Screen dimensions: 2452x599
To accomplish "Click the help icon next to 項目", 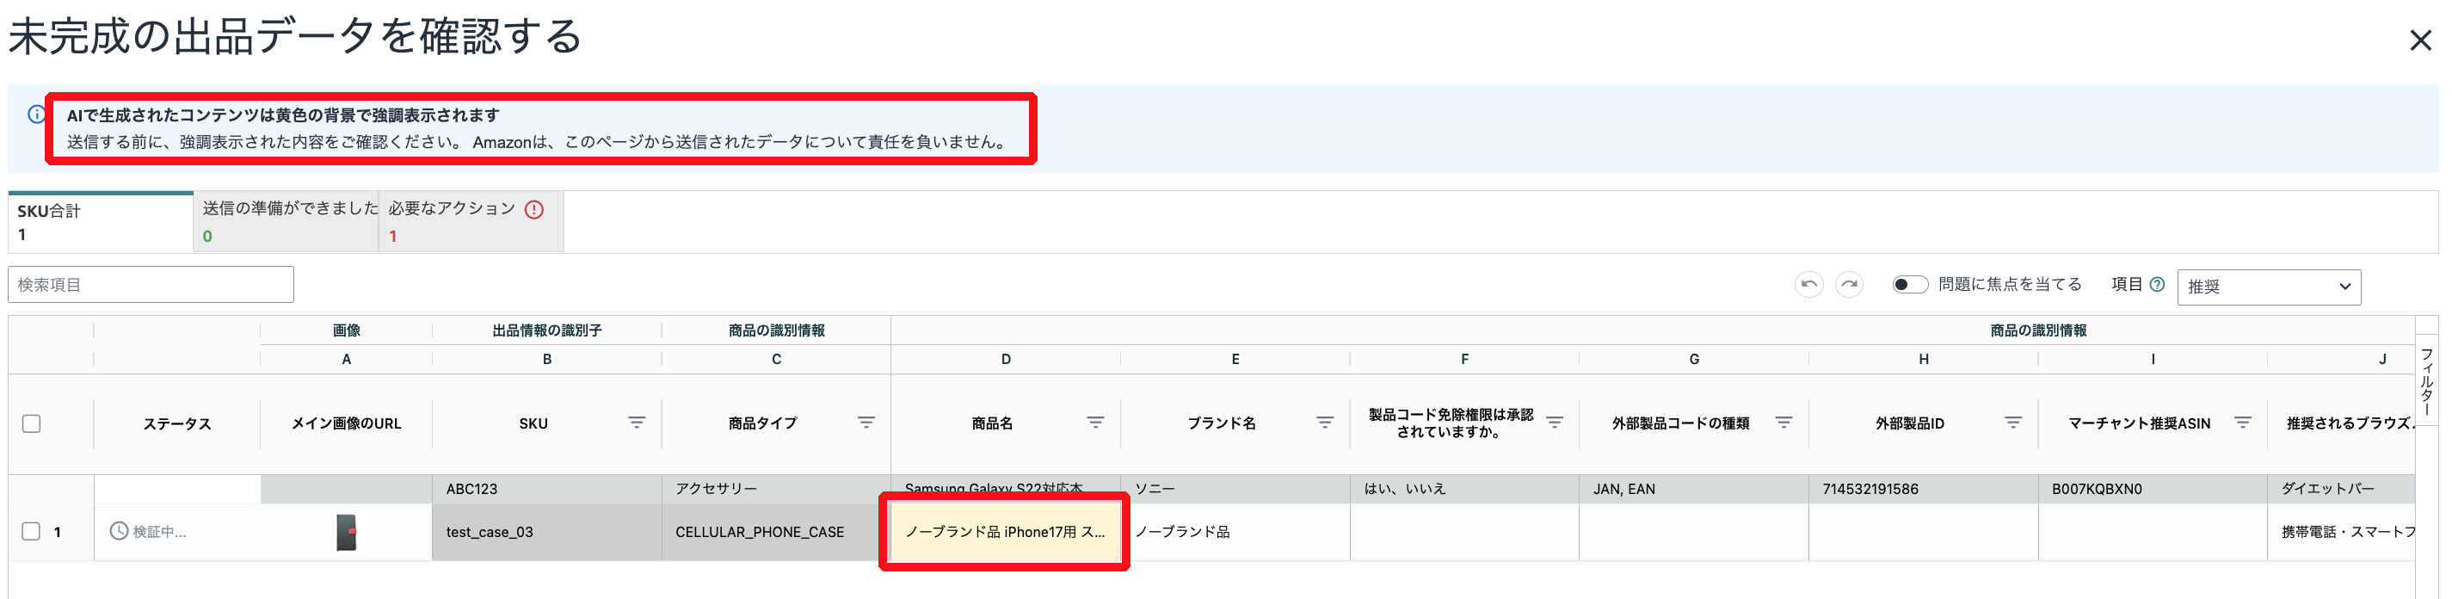I will tap(2157, 285).
